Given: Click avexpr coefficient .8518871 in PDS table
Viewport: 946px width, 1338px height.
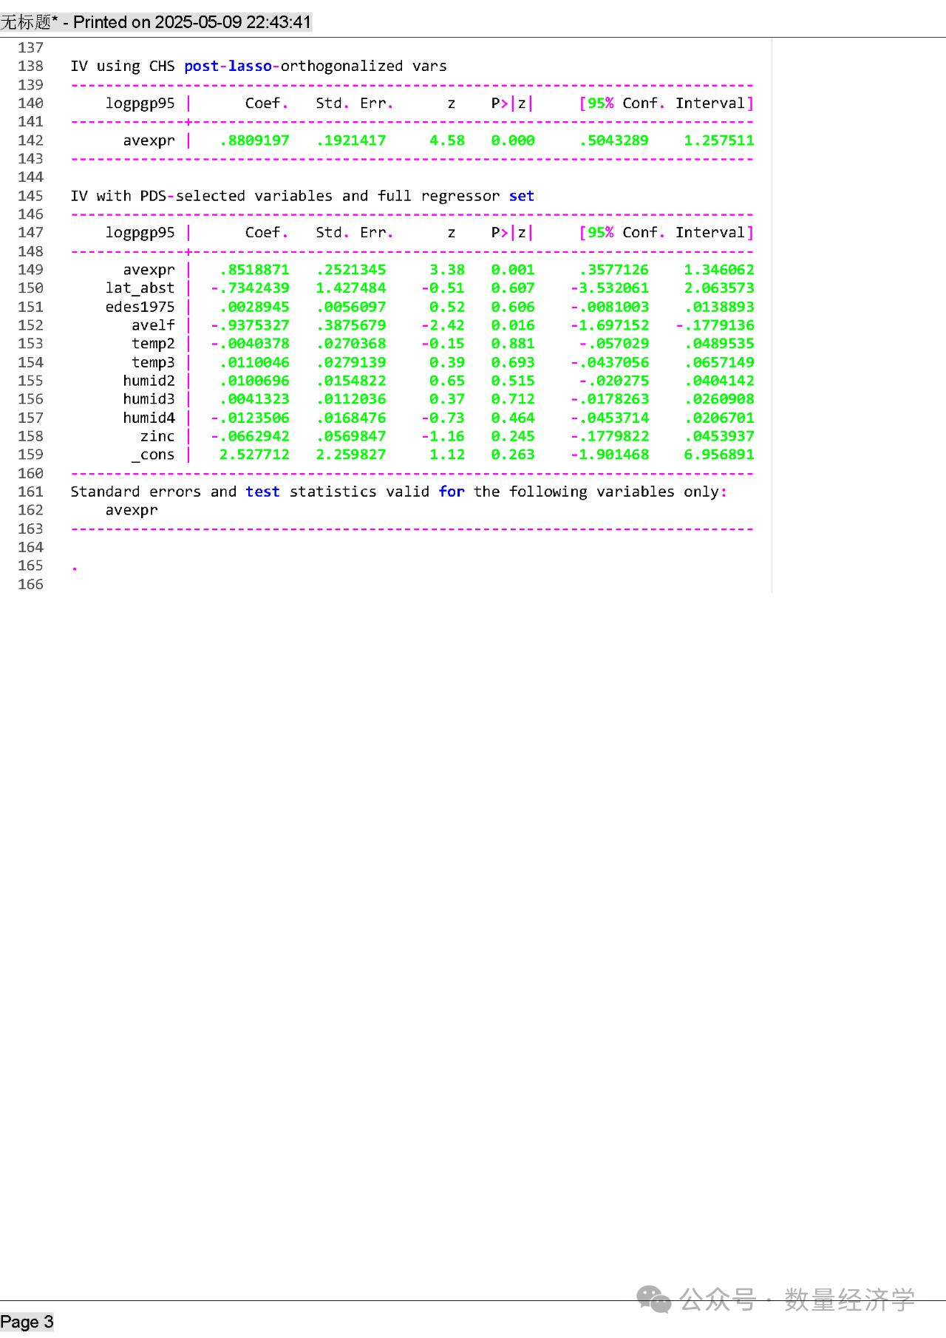Looking at the screenshot, I should pyautogui.click(x=255, y=270).
